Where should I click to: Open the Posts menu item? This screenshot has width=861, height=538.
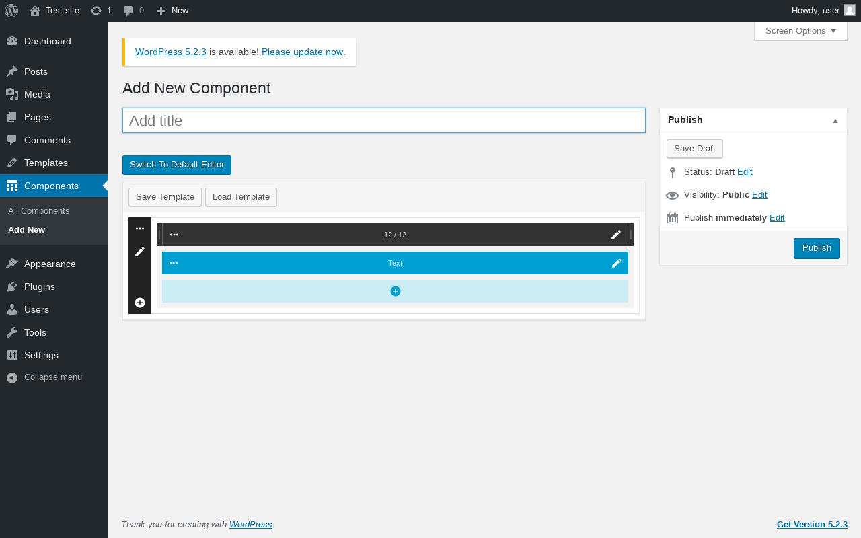[54, 71]
